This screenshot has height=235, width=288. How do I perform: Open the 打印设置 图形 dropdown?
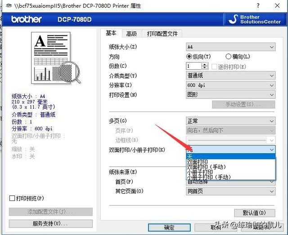click(231, 95)
